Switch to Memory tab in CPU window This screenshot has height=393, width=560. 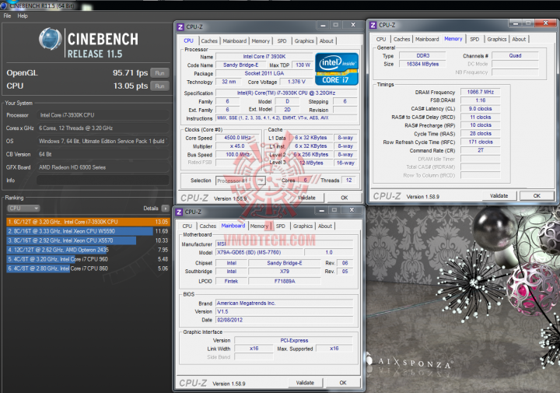tap(261, 41)
